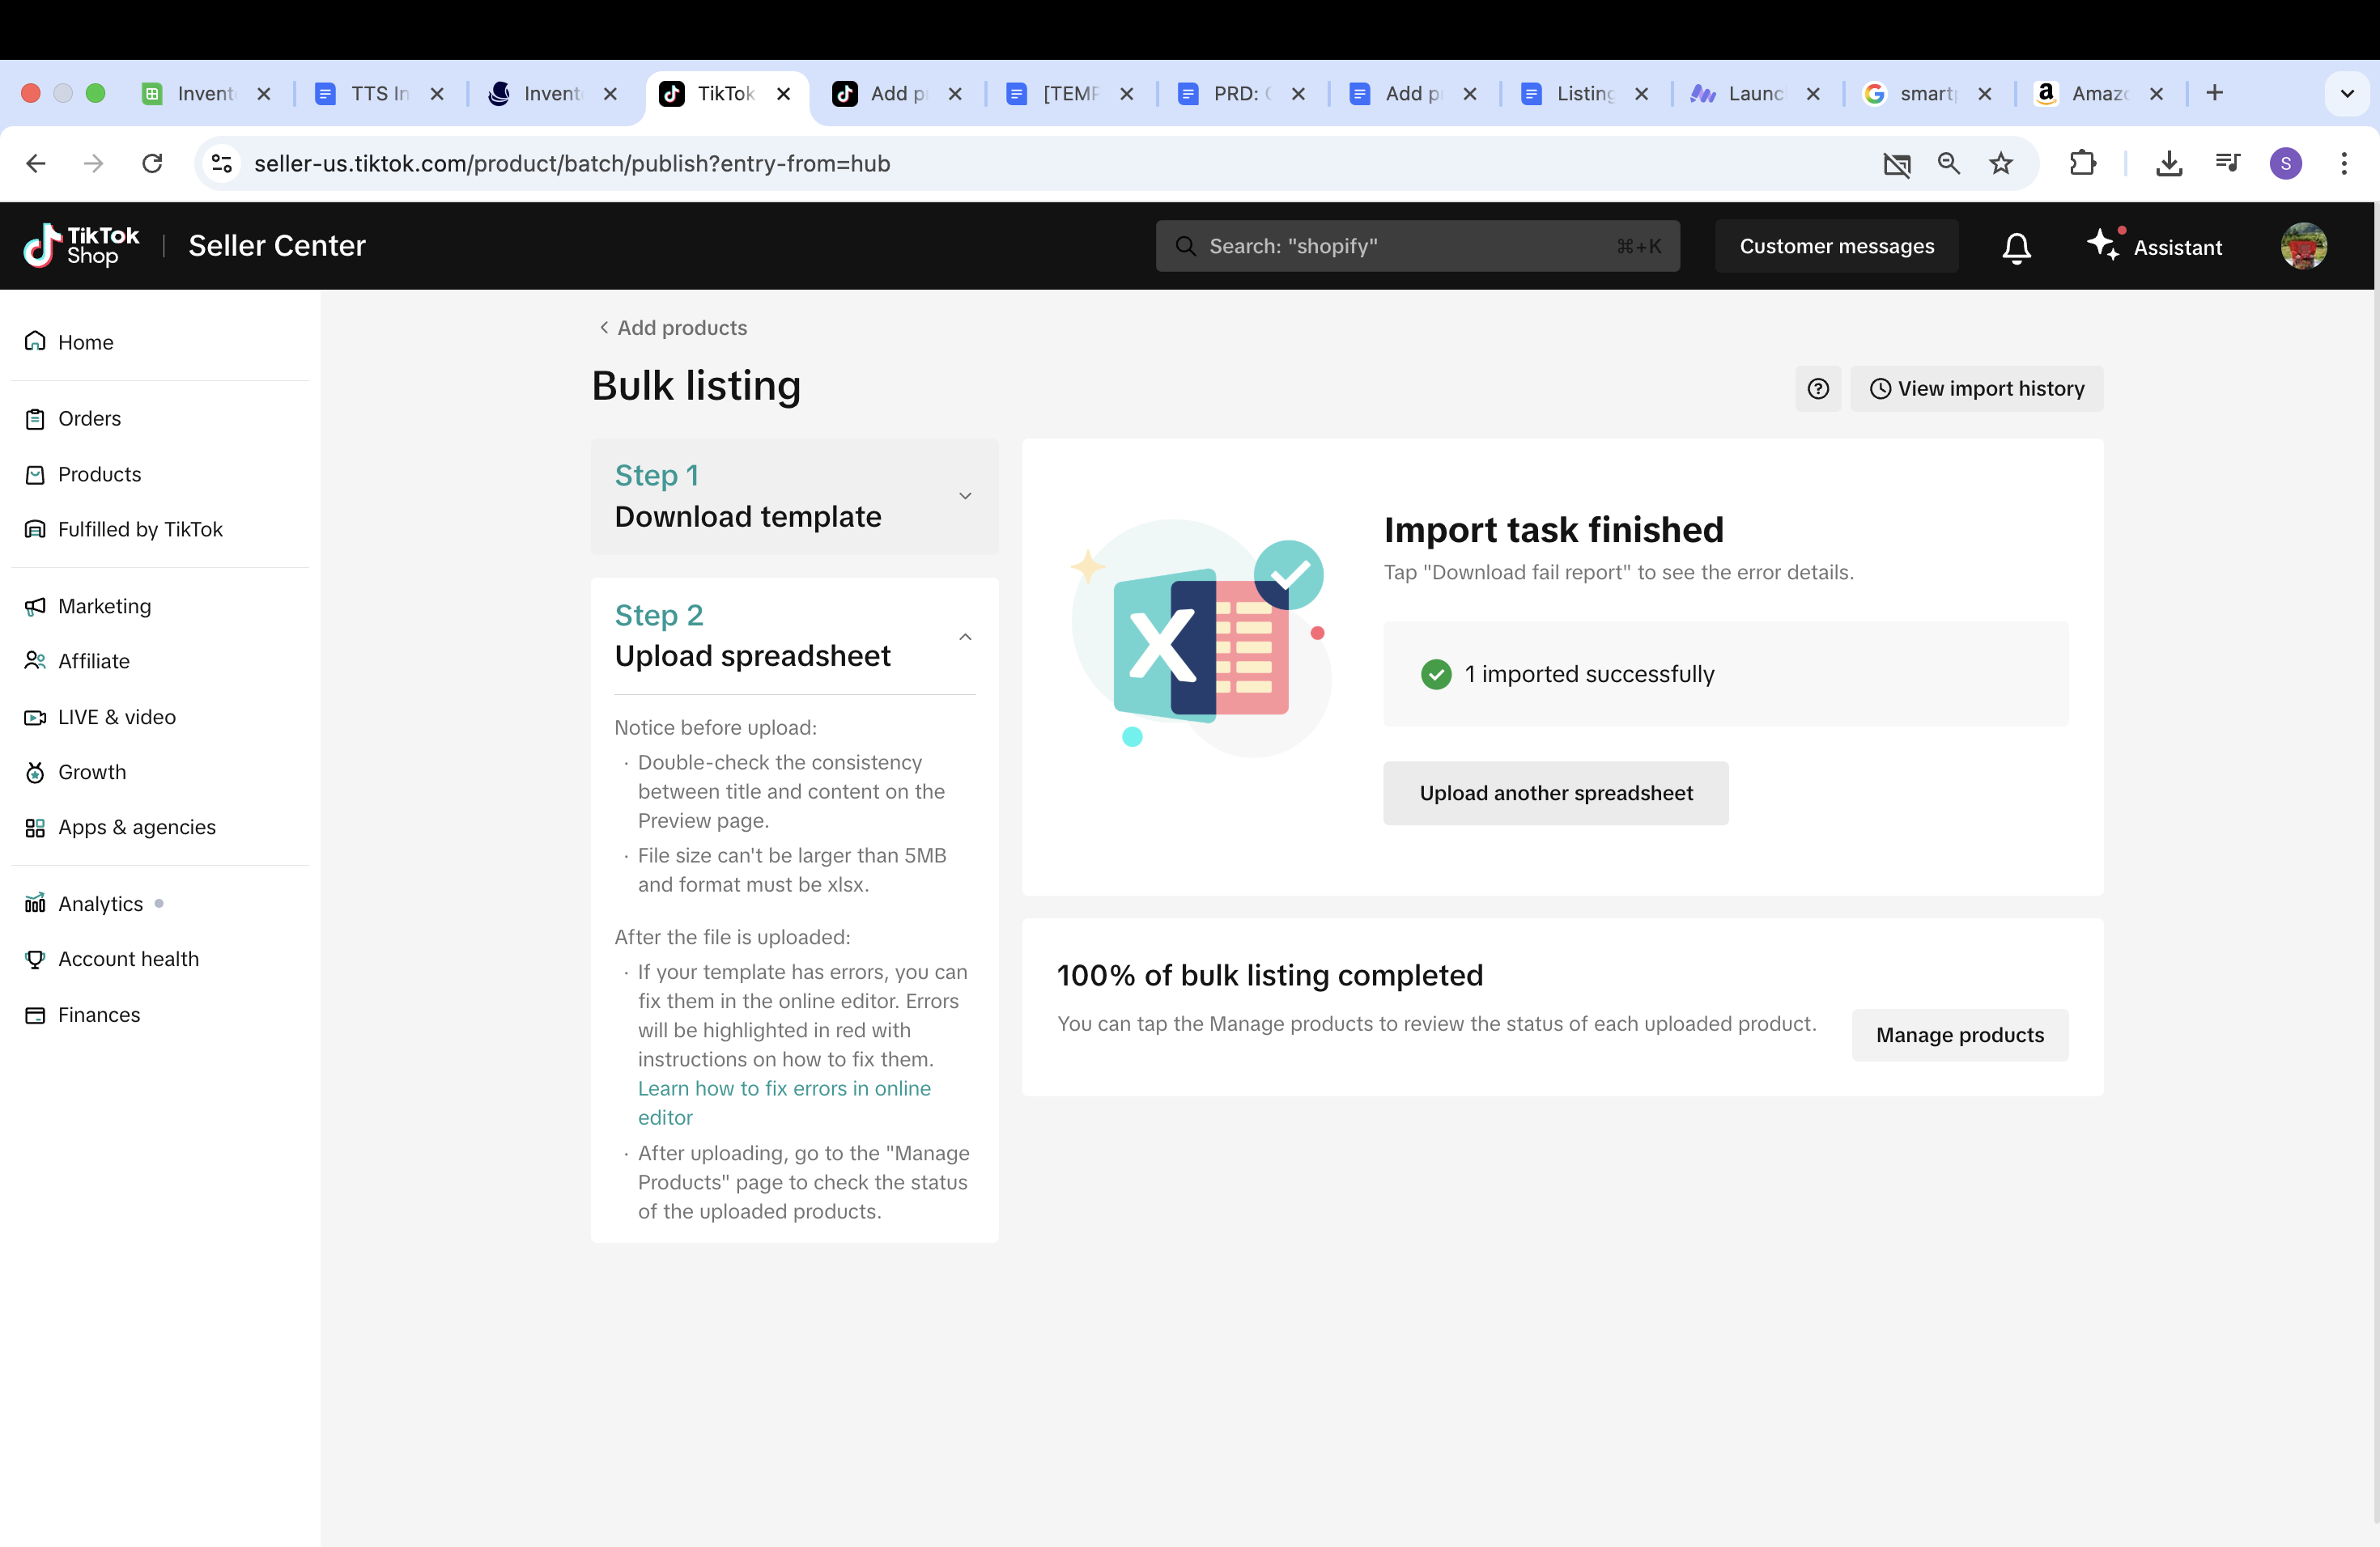Click the Seller Center search field
2380x1547 pixels.
tap(1416, 246)
